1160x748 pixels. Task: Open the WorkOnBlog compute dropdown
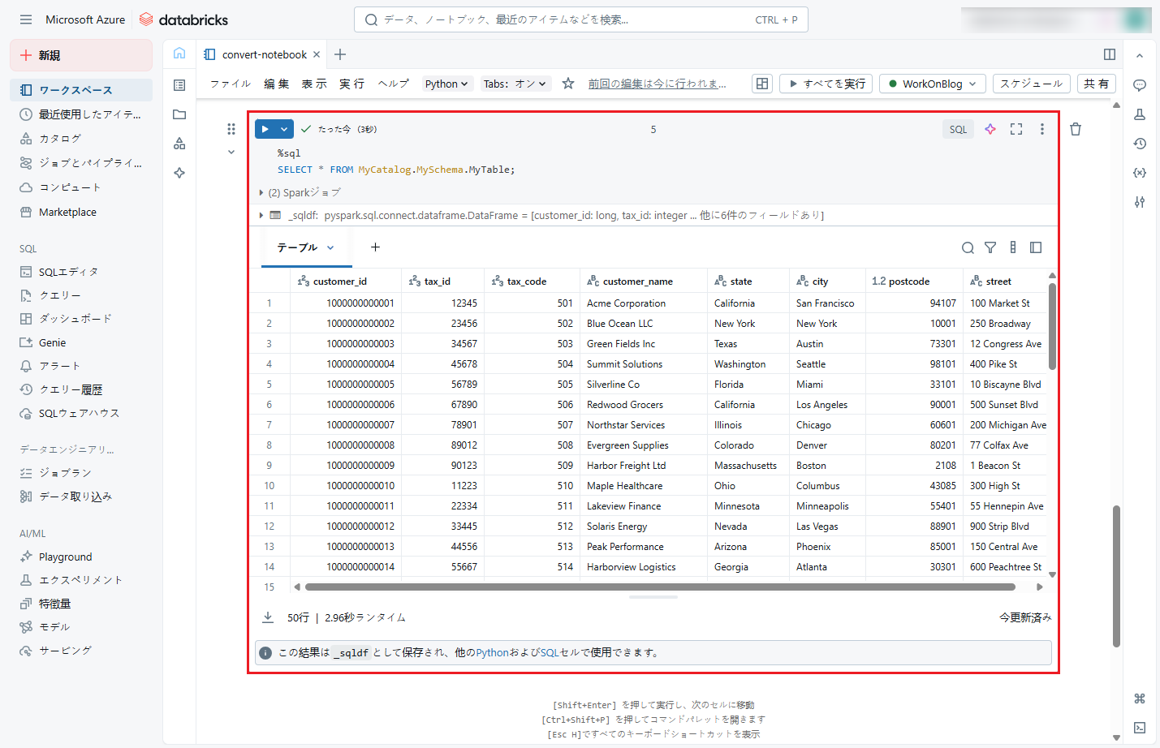[932, 84]
